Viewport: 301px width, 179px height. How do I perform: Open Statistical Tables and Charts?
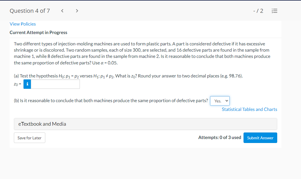(x=249, y=109)
